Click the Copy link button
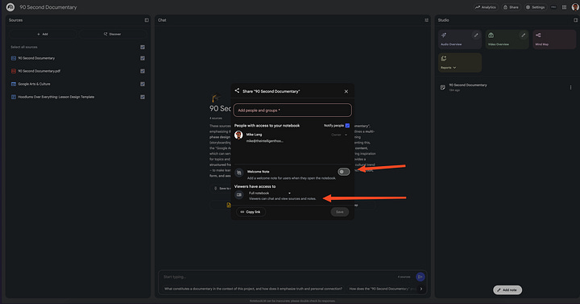Viewport: 580px width, 304px height. coord(251,212)
